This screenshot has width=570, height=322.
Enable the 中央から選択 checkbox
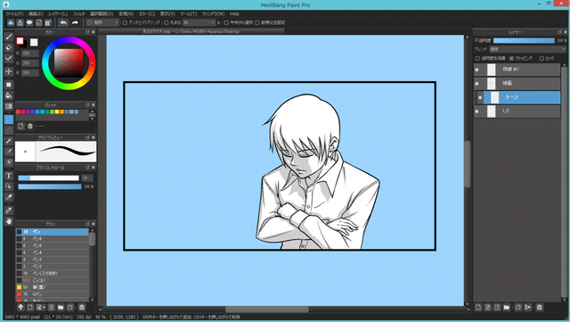pyautogui.click(x=226, y=22)
